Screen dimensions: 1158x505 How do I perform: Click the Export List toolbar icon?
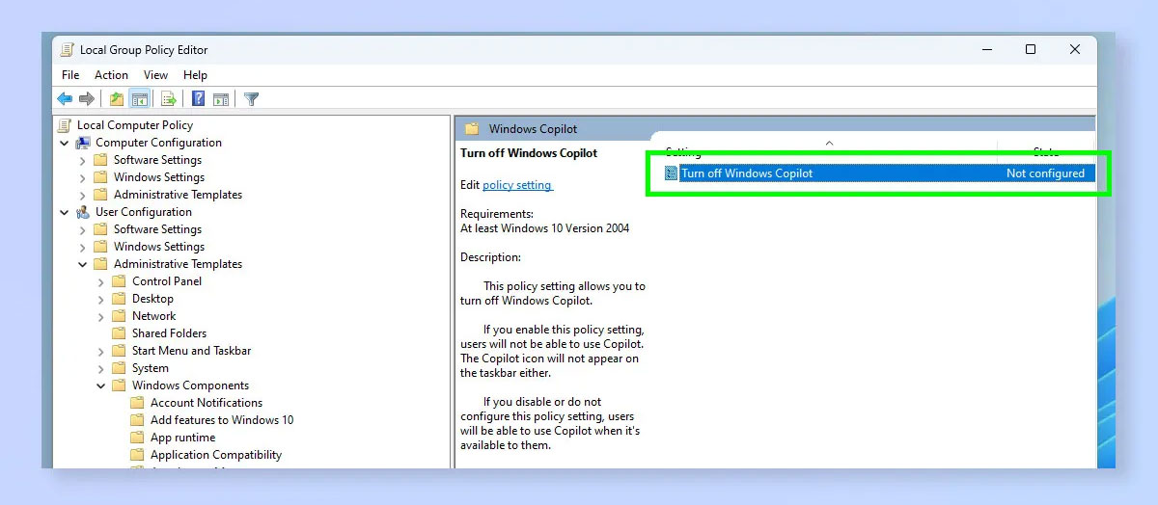coord(169,98)
